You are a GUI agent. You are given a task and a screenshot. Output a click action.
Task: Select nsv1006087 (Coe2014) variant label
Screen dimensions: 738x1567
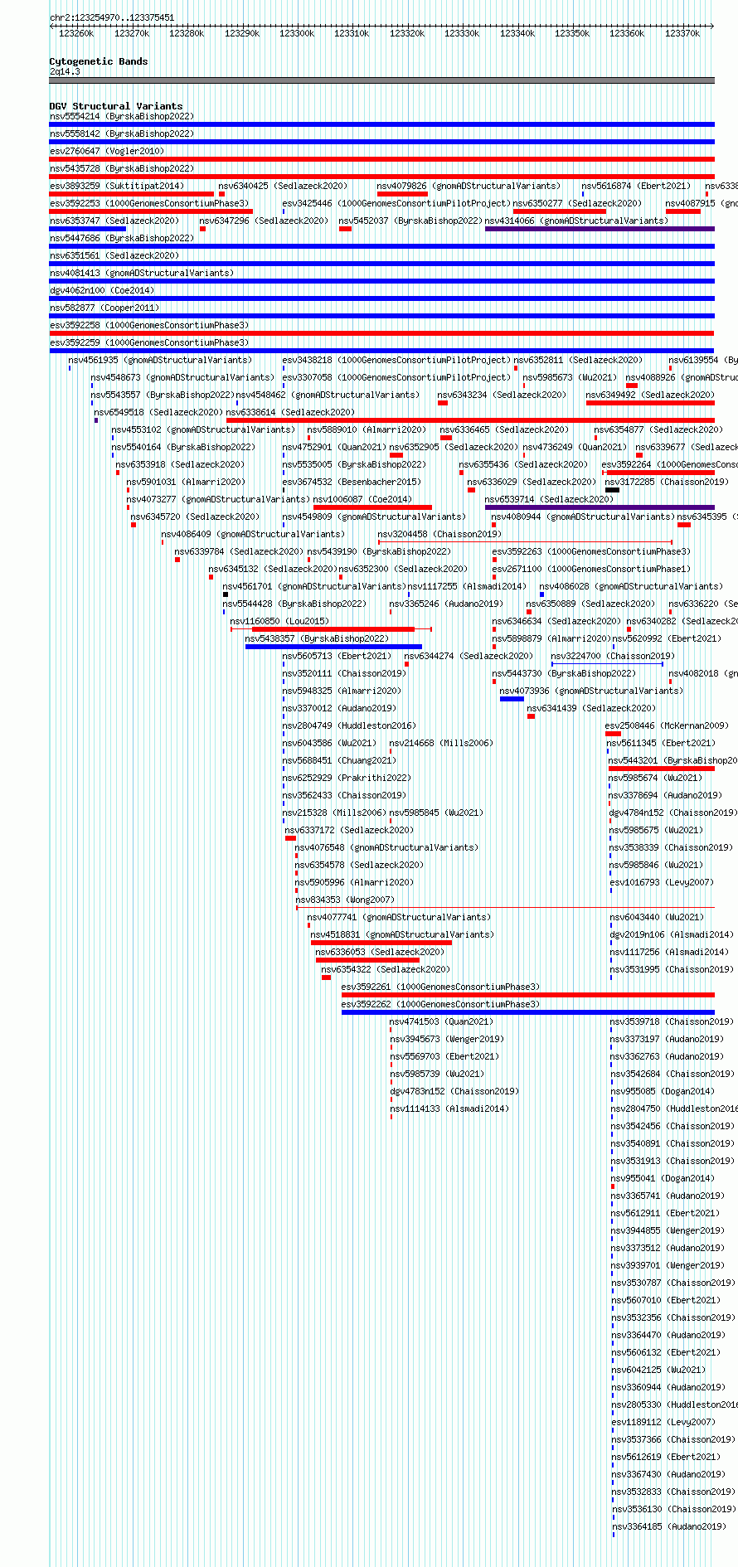[x=362, y=500]
